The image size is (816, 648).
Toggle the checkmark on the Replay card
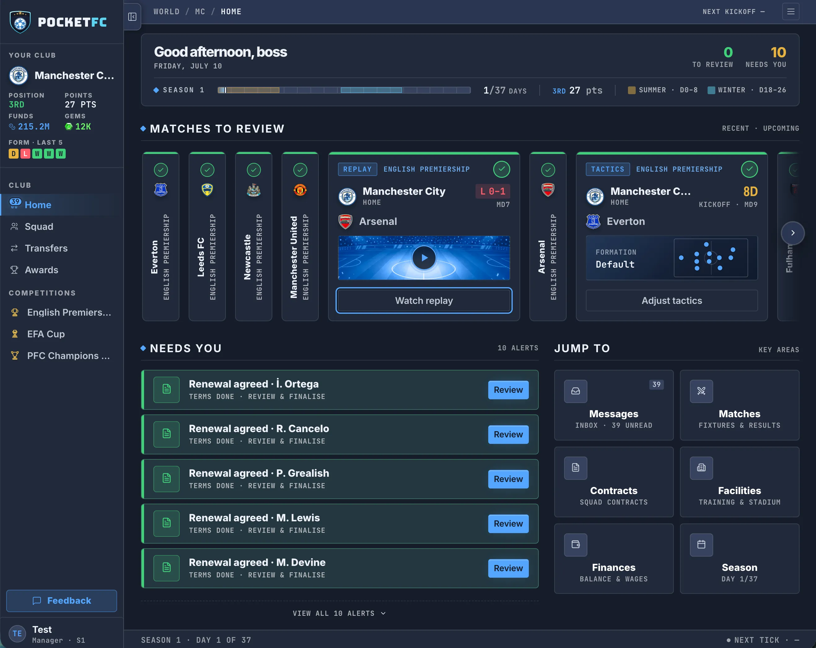(x=502, y=169)
